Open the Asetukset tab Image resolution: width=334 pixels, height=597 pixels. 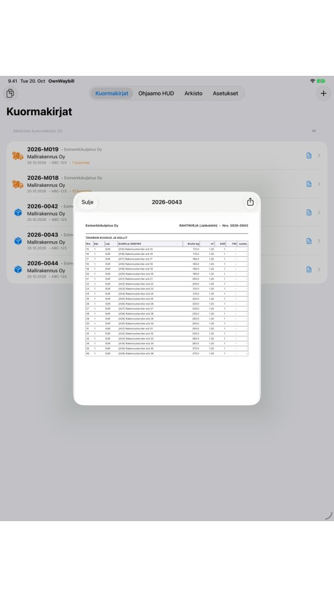click(x=225, y=93)
